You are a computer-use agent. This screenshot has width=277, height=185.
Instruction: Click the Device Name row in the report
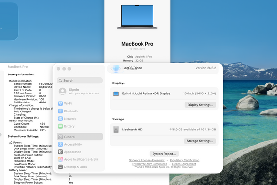click(x=33, y=87)
